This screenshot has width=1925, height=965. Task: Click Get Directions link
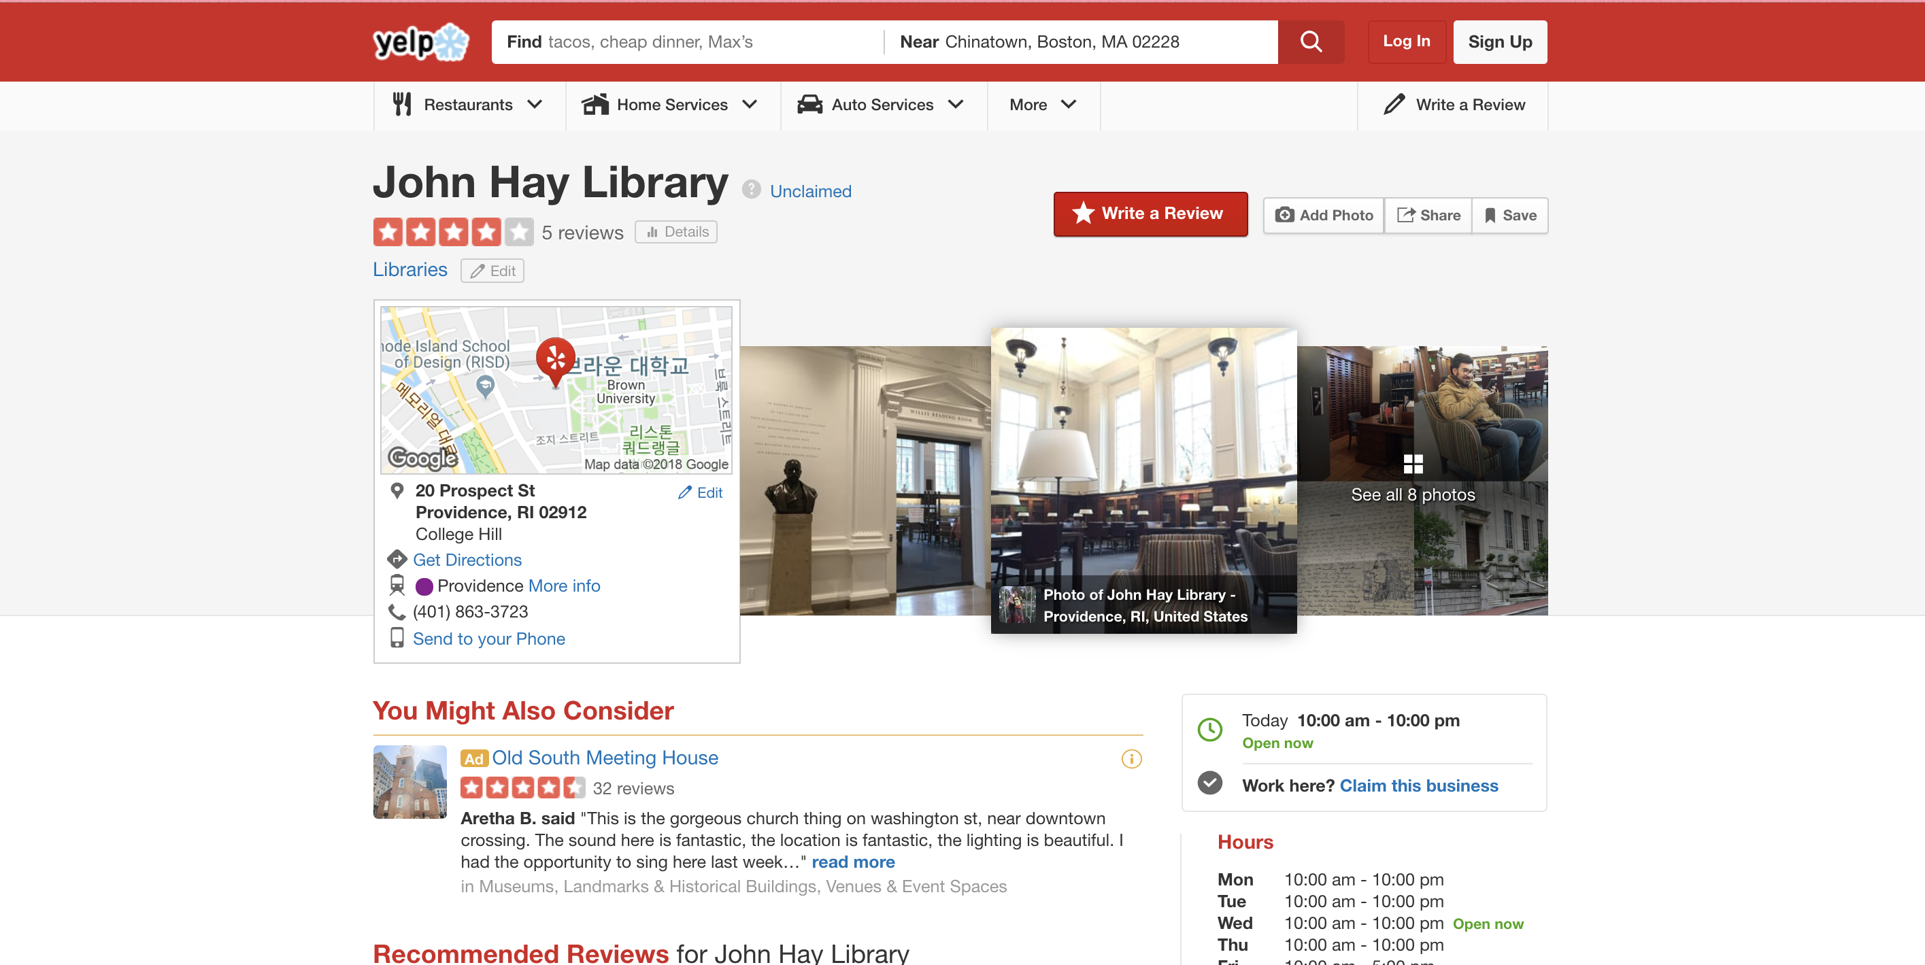pos(467,560)
